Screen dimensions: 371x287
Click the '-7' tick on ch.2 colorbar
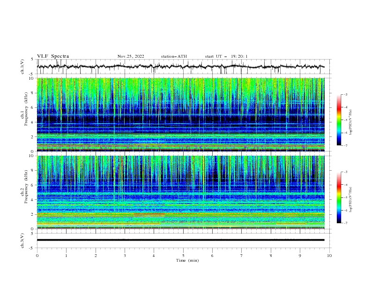[345, 223]
